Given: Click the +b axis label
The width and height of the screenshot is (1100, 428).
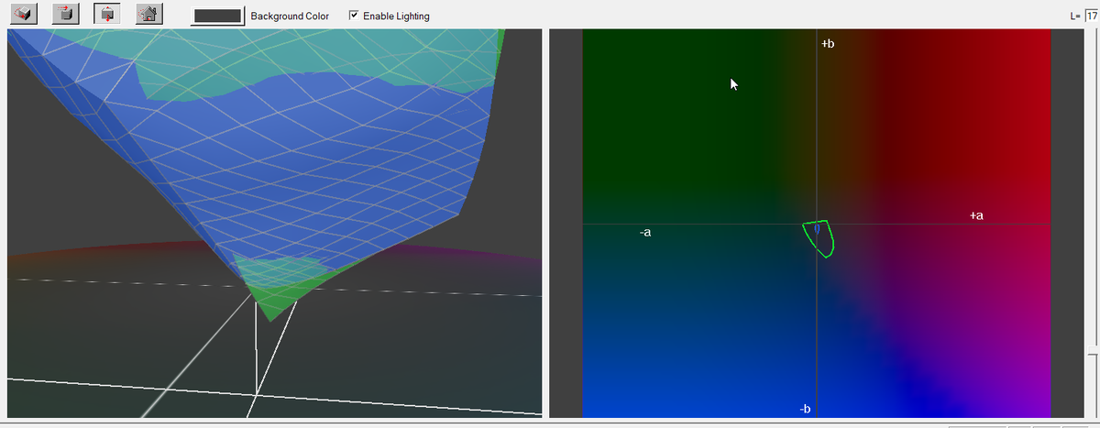Looking at the screenshot, I should (828, 43).
